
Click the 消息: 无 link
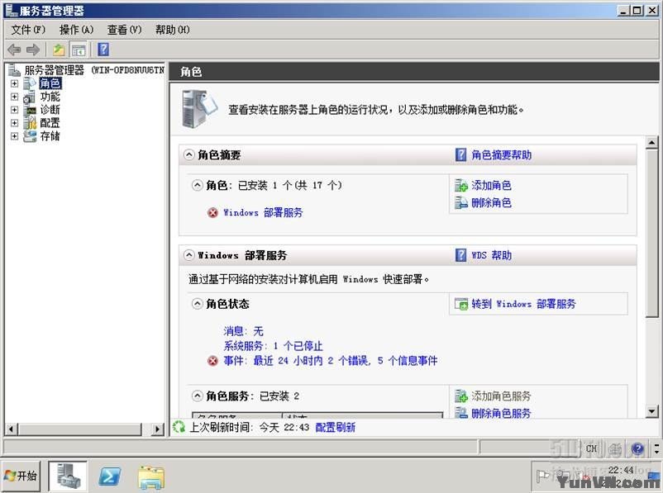(244, 331)
